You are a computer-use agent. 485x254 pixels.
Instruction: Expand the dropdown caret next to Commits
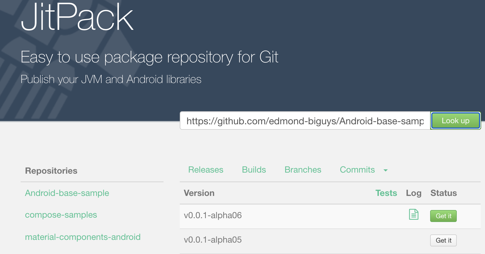coord(386,170)
